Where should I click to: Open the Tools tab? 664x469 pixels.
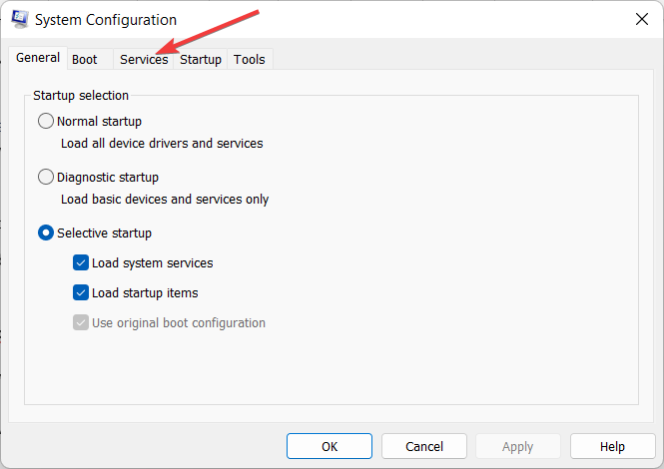[x=250, y=59]
